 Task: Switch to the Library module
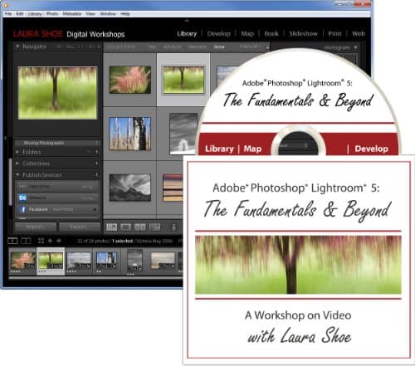click(x=187, y=34)
